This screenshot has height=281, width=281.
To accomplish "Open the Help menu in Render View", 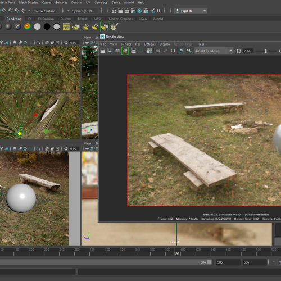I will coord(201,44).
